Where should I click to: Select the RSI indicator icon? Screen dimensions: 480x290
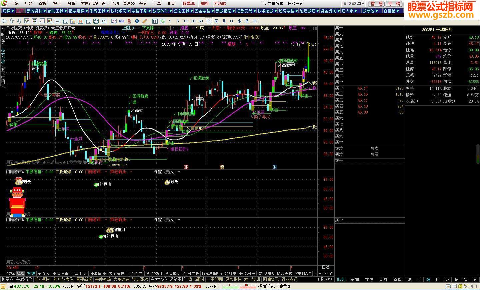pyautogui.click(x=122, y=21)
